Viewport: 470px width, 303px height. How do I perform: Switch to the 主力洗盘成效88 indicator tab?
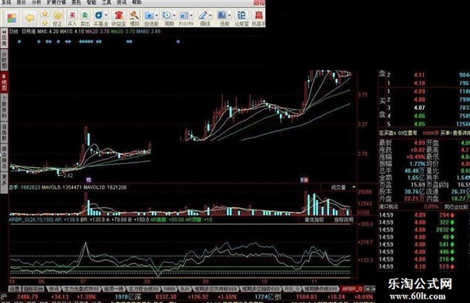[81, 289]
